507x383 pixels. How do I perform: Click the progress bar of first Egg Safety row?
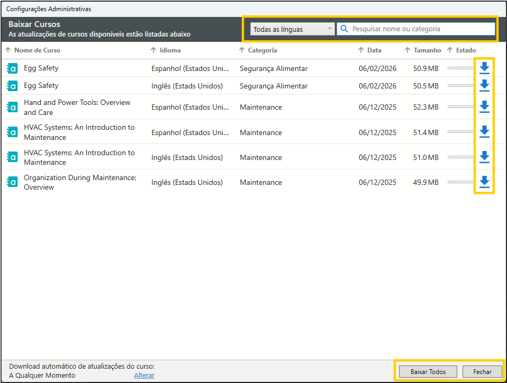(x=461, y=68)
